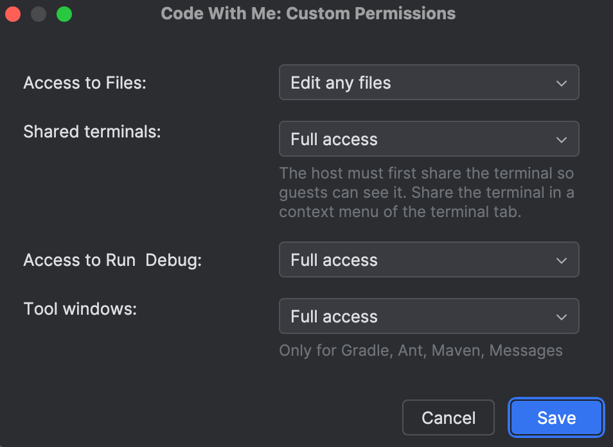613x447 pixels.
Task: Open the Access to Files dropdown
Action: click(429, 82)
